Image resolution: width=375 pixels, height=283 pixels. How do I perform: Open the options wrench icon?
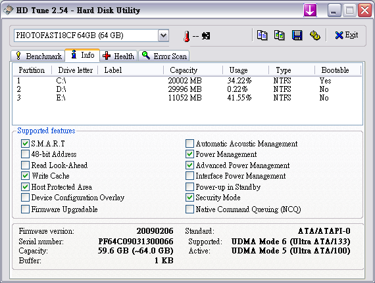315,35
